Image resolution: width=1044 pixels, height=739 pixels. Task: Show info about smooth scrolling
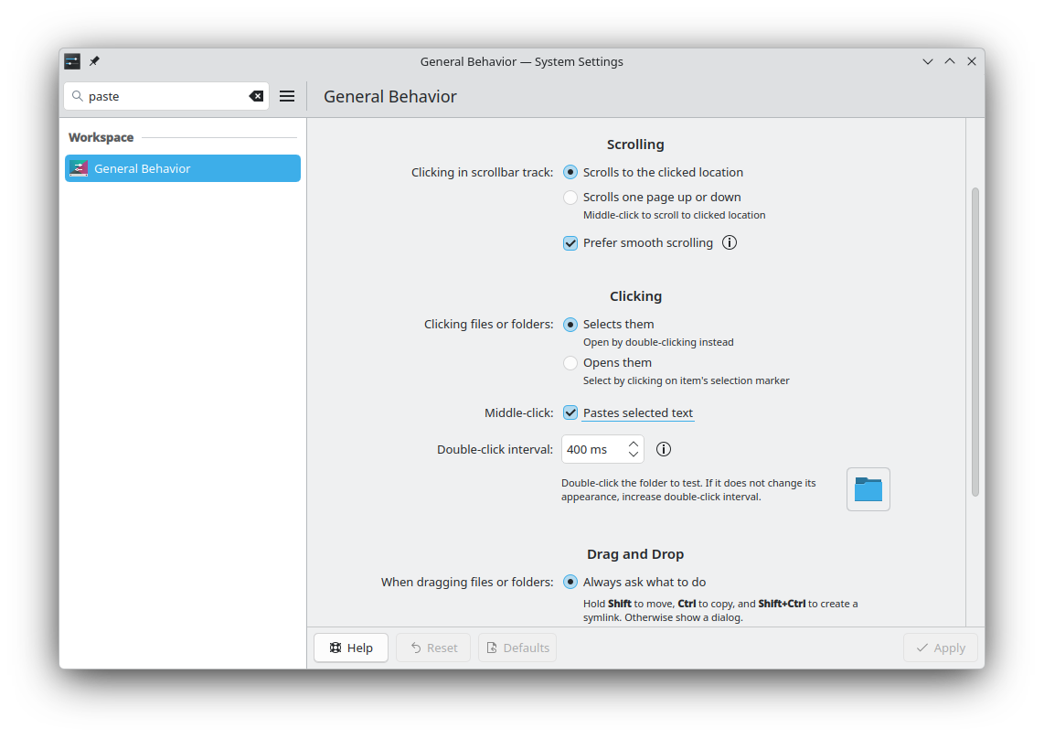[730, 242]
